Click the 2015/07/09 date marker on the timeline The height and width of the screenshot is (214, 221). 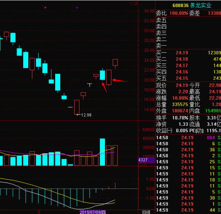click(93, 212)
